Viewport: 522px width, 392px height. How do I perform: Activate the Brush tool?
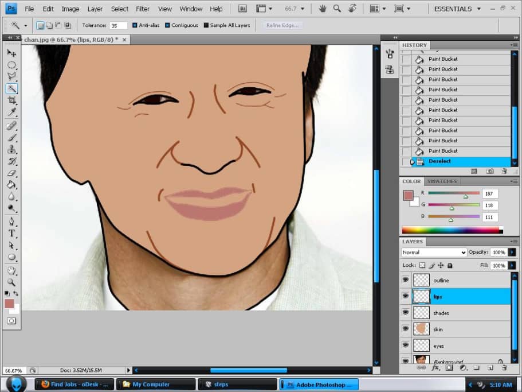pyautogui.click(x=11, y=137)
